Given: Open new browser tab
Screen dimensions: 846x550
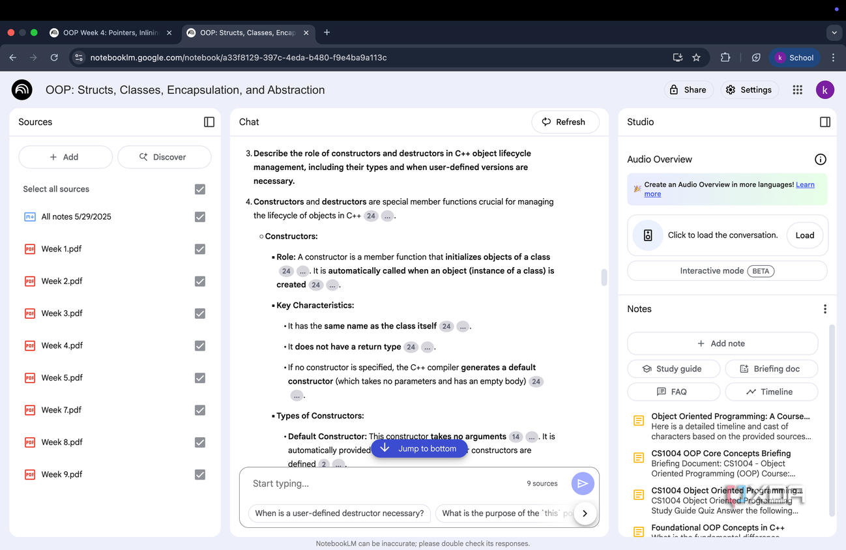Looking at the screenshot, I should [x=327, y=33].
